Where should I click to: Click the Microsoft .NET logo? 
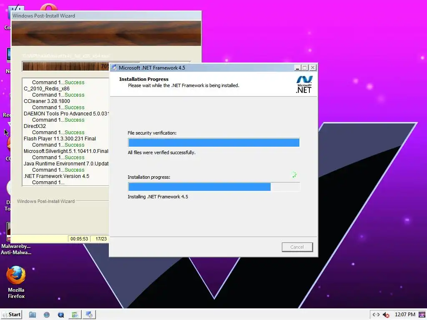[x=304, y=85]
